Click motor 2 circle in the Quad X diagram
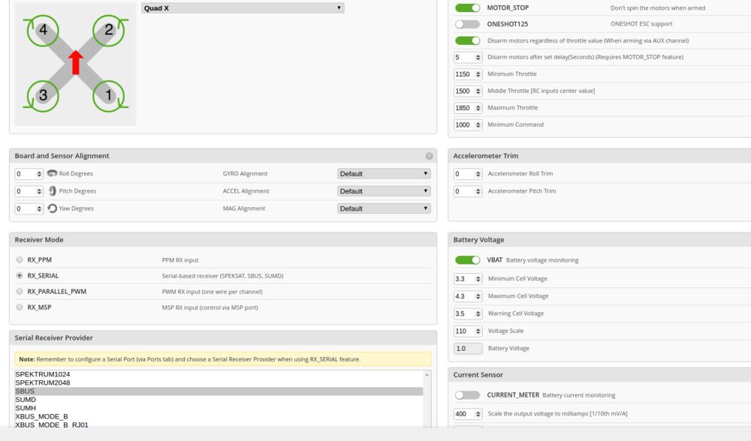The image size is (751, 441). [x=109, y=31]
